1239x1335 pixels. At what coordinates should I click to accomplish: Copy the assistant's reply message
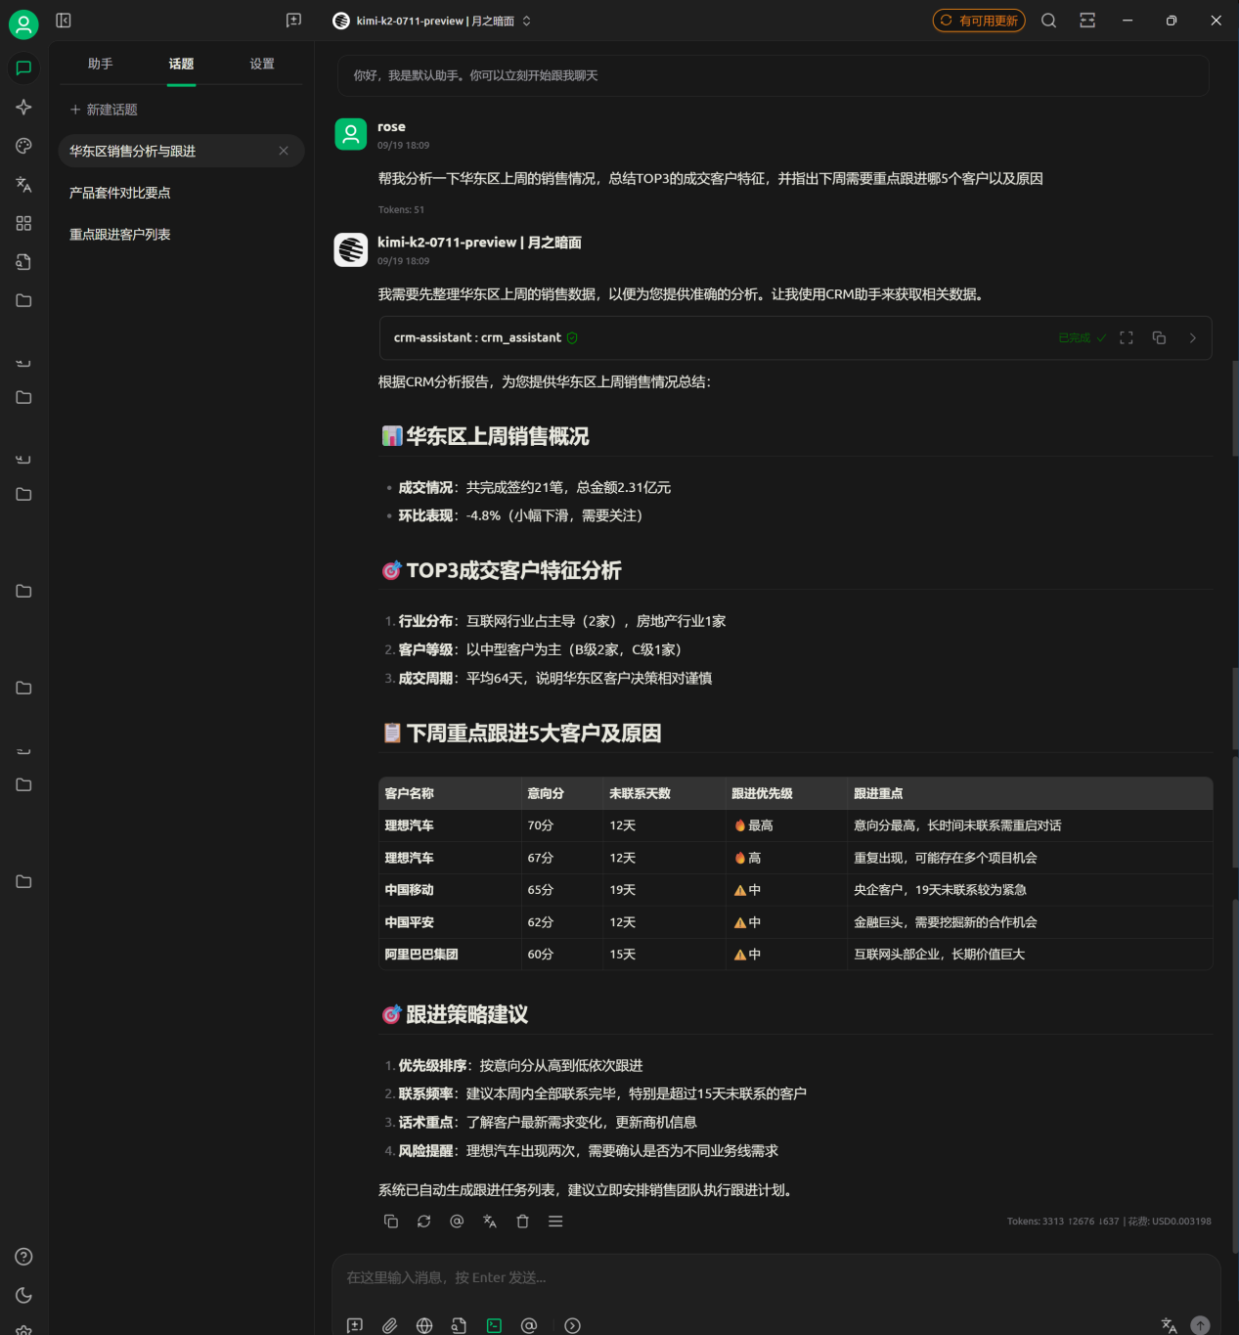pyautogui.click(x=391, y=1222)
